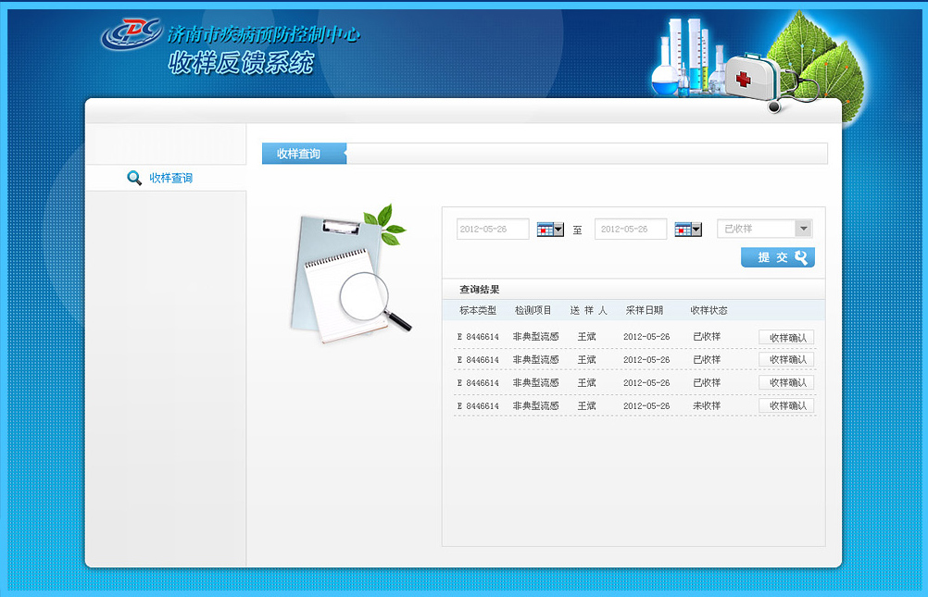Click the 标本类型 column header
This screenshot has width=928, height=597.
tap(478, 310)
